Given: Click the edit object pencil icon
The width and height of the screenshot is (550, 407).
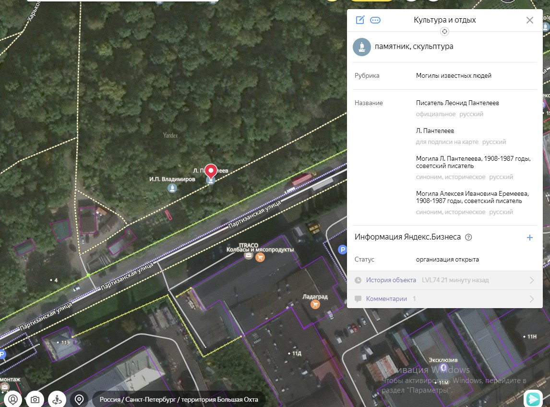Looking at the screenshot, I should click(x=360, y=20).
